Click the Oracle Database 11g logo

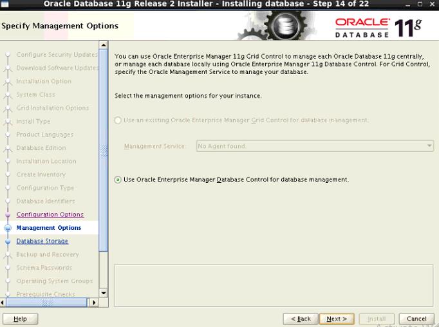378,28
